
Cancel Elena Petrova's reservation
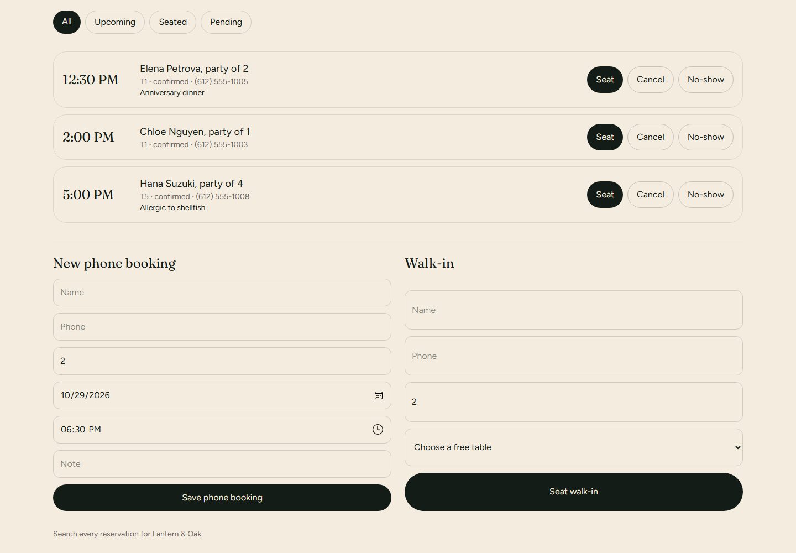click(x=651, y=80)
